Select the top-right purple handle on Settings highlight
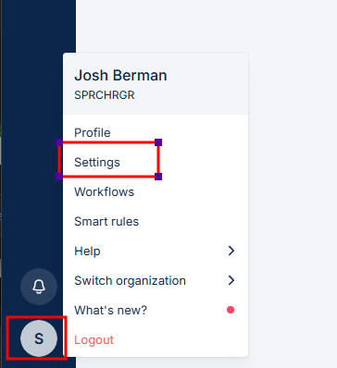 158,142
